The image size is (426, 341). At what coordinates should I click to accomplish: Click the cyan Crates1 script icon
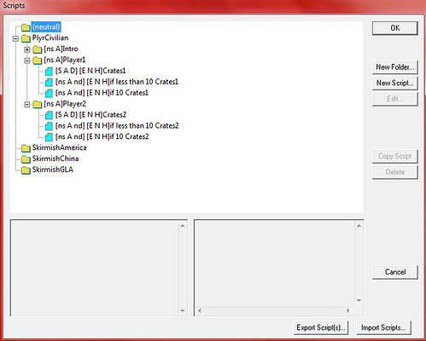49,71
